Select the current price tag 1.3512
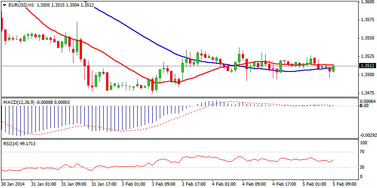 pos(368,66)
